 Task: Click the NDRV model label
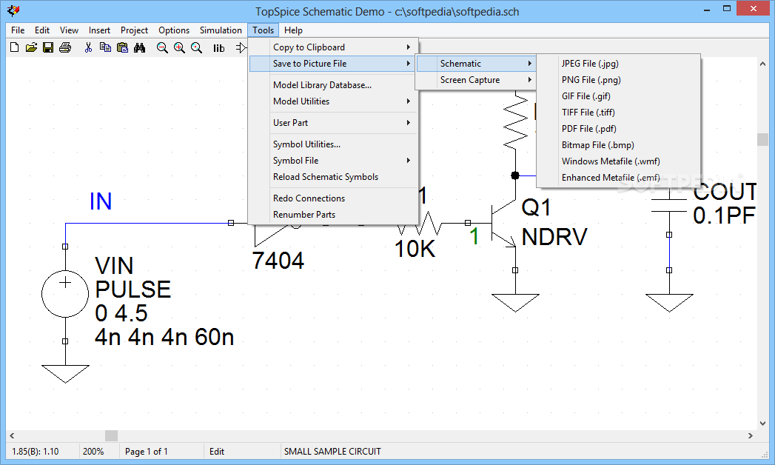pos(554,237)
